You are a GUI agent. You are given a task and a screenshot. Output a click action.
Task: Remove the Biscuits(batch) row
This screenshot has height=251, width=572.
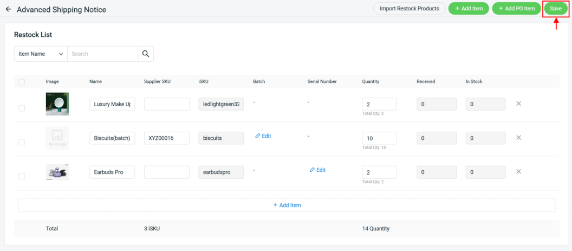pos(518,138)
